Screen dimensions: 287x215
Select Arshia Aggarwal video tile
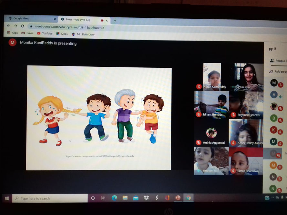[x=211, y=133]
